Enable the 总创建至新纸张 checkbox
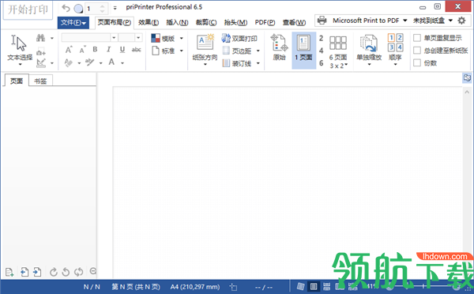Viewport: 474px width, 294px height. (417, 51)
